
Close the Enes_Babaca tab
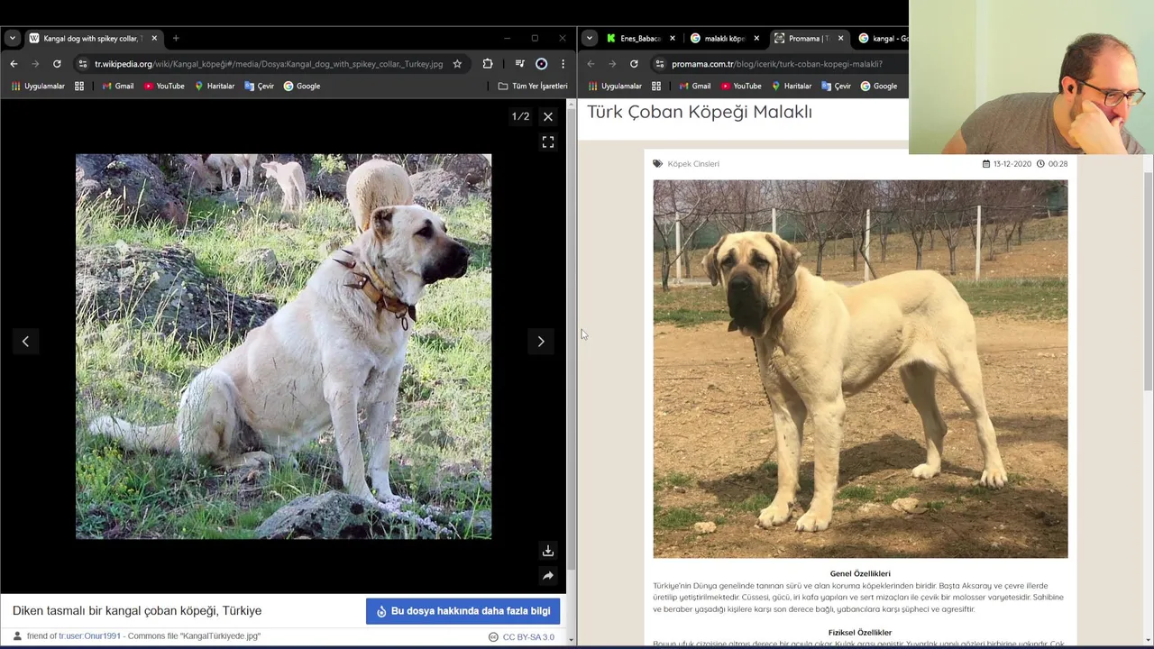click(x=672, y=38)
